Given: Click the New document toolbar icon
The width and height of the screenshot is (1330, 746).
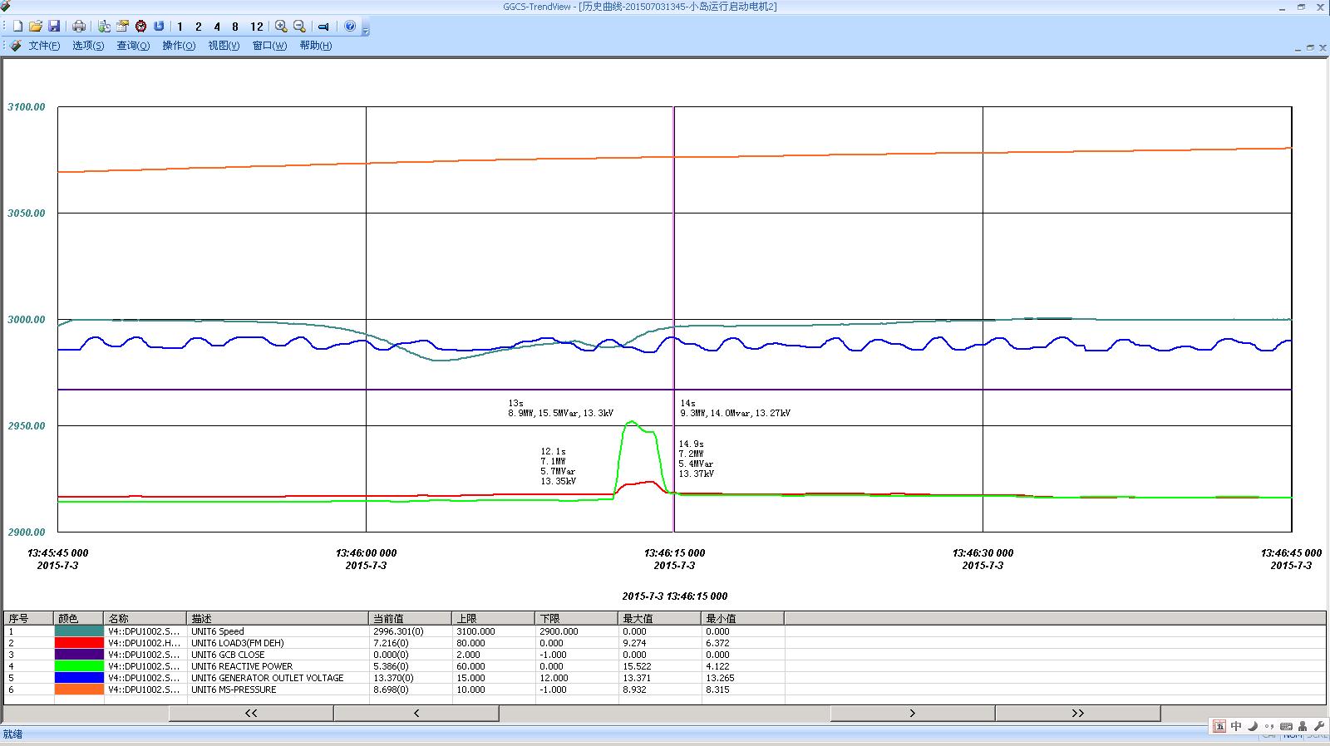Looking at the screenshot, I should (17, 27).
